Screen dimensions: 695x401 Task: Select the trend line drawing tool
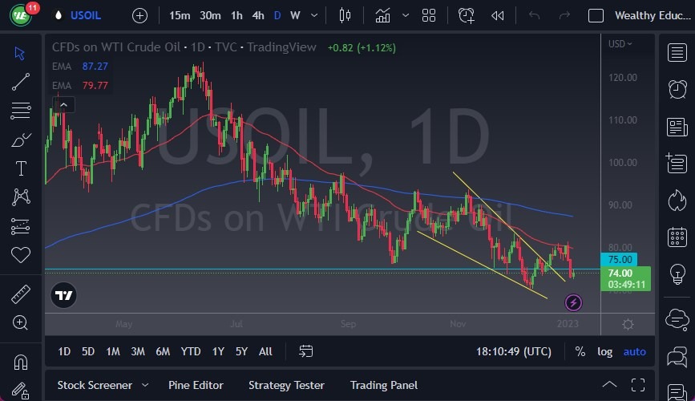coord(21,81)
